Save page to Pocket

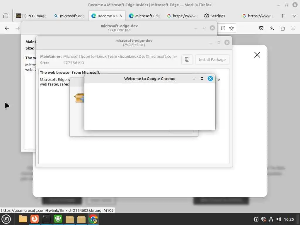point(261,28)
